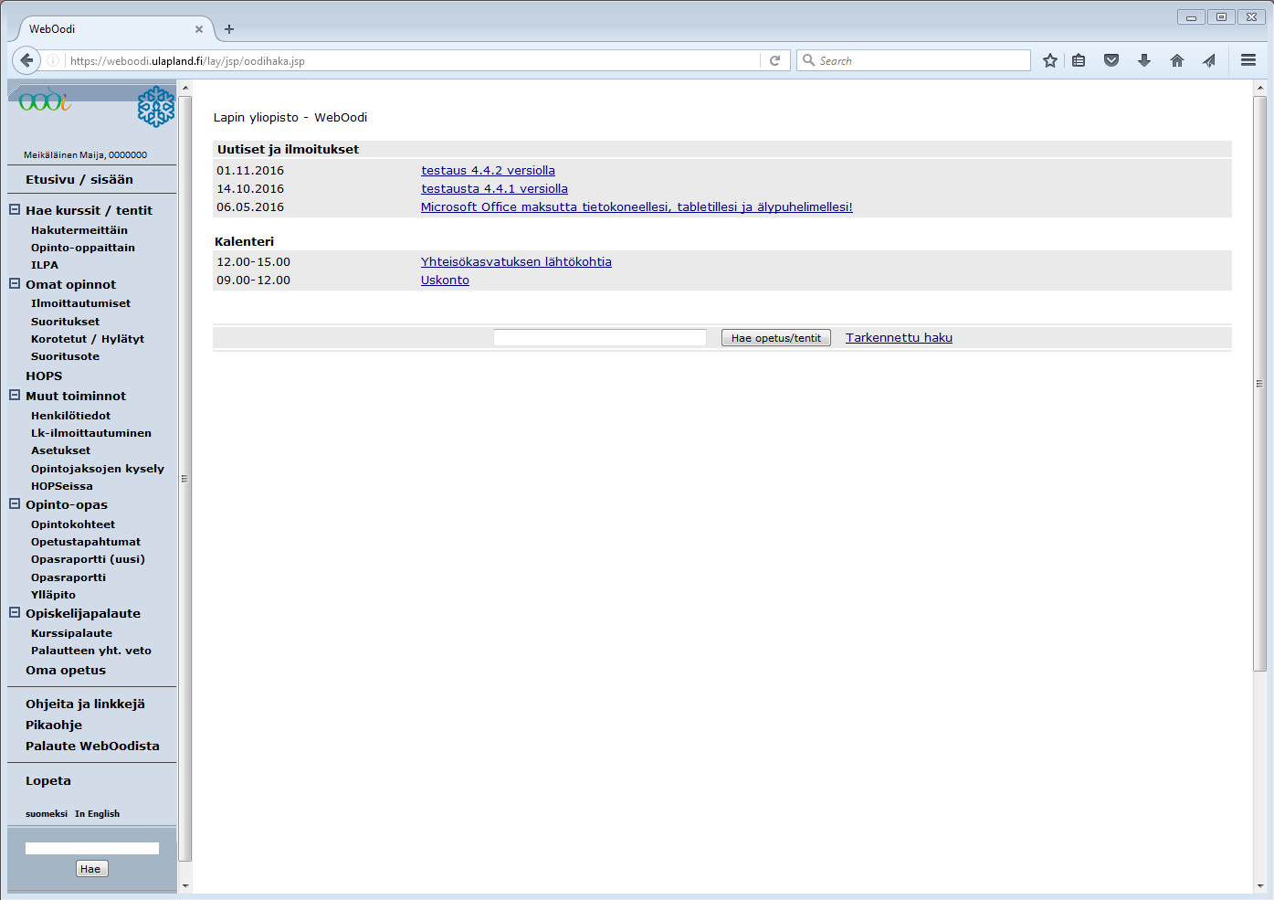The height and width of the screenshot is (900, 1274).
Task: Open Opinto-oppaittain in sidebar
Action: tap(83, 248)
